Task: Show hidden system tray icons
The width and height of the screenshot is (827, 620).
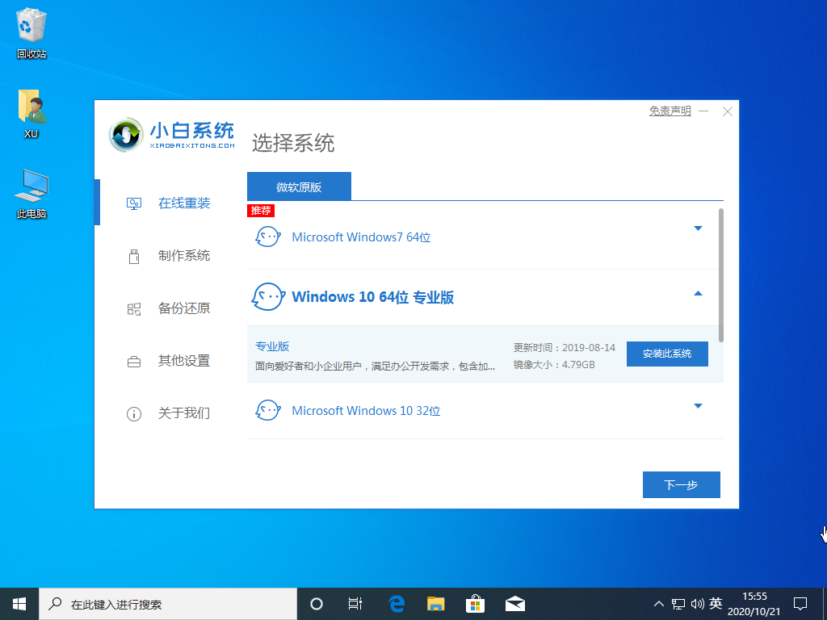Action: pos(658,604)
